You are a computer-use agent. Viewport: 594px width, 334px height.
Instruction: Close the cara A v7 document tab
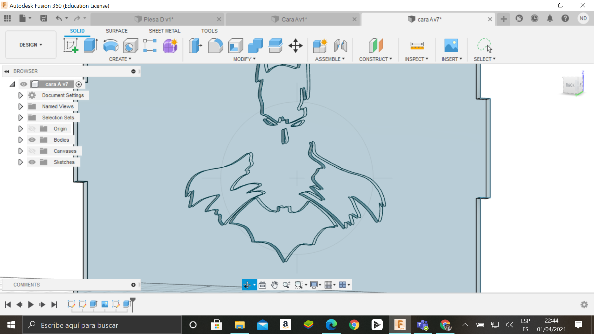490,19
